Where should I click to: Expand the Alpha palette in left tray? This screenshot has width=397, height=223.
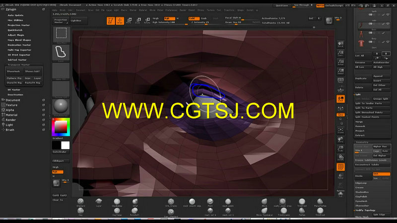coord(10,110)
